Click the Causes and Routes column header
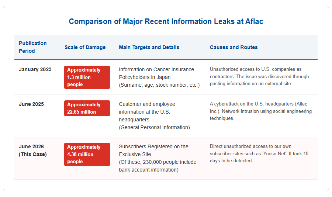Viewport: 332px width, 197px height. tap(234, 47)
